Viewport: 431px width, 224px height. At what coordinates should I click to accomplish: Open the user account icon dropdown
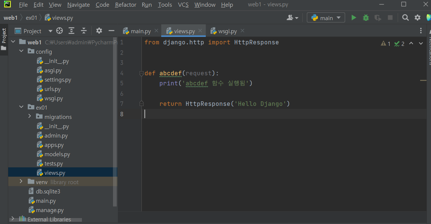click(293, 18)
